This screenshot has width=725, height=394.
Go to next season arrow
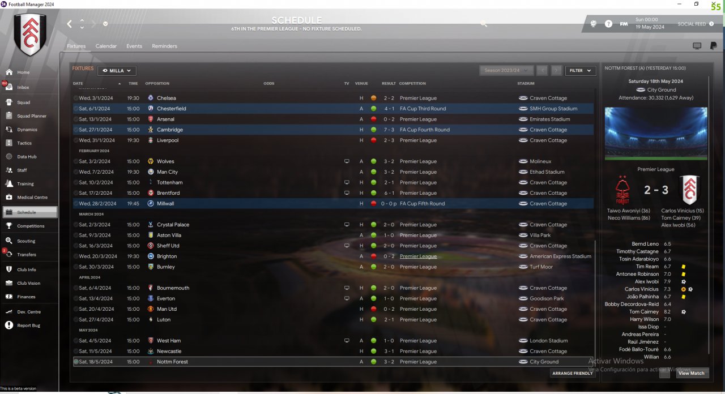pyautogui.click(x=556, y=70)
